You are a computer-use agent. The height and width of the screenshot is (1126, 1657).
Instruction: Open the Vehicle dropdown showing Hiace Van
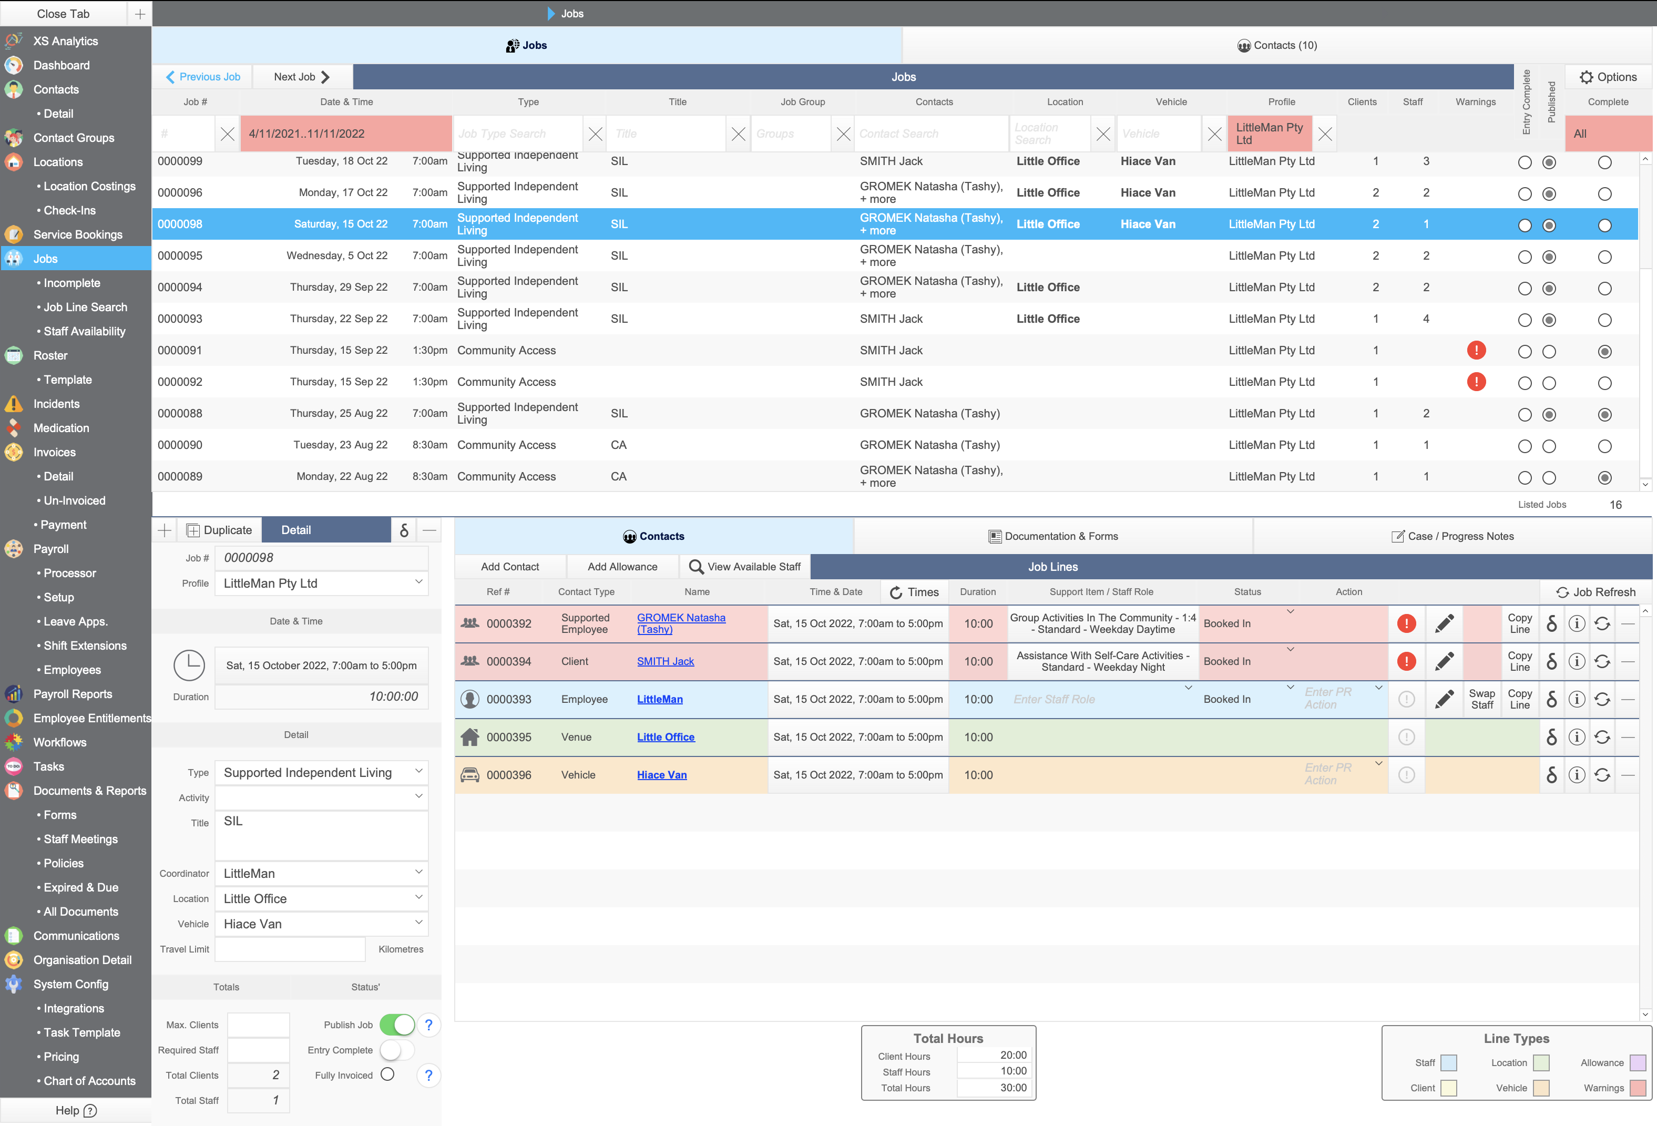click(322, 924)
